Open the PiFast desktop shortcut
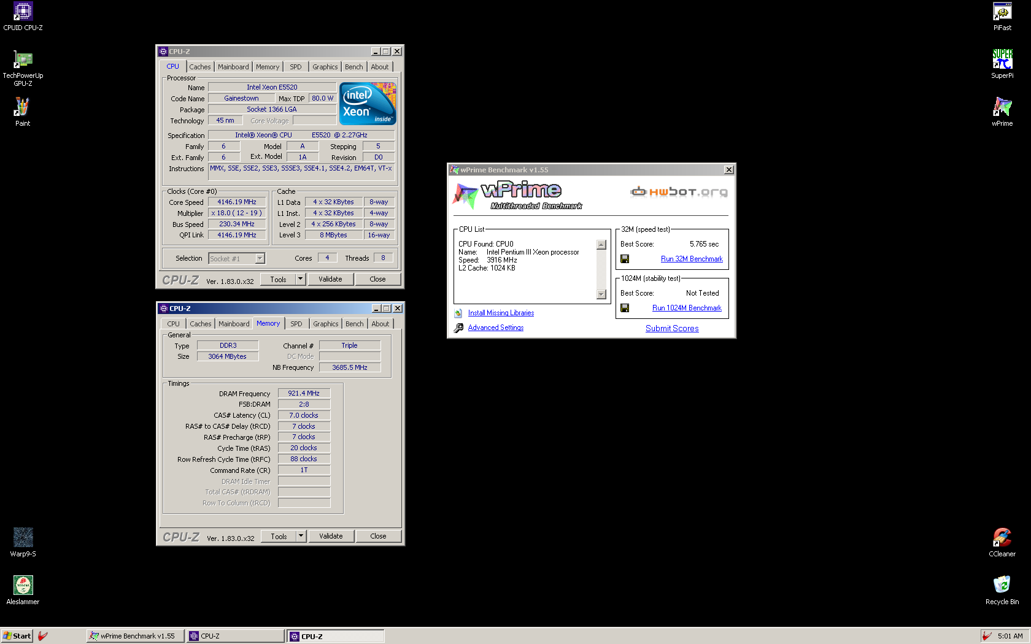The image size is (1031, 644). 1002,17
